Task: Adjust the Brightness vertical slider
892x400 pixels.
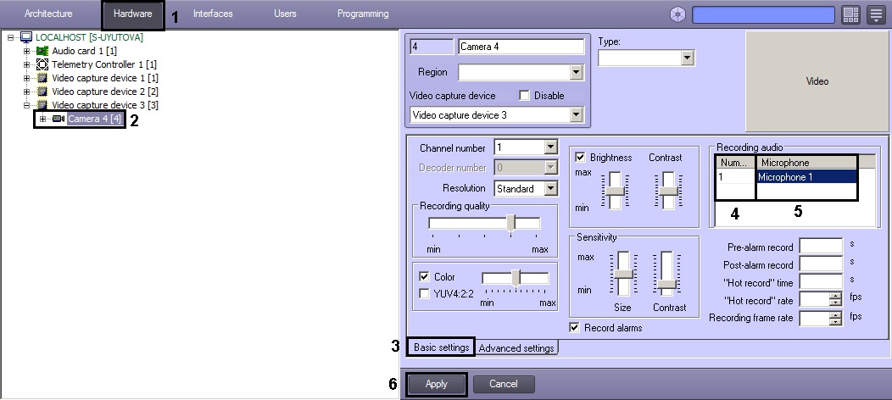Action: (615, 191)
